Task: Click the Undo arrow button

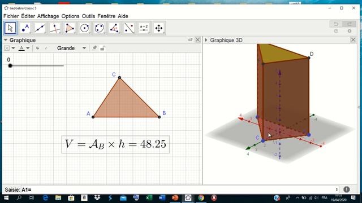Action: [x=336, y=24]
